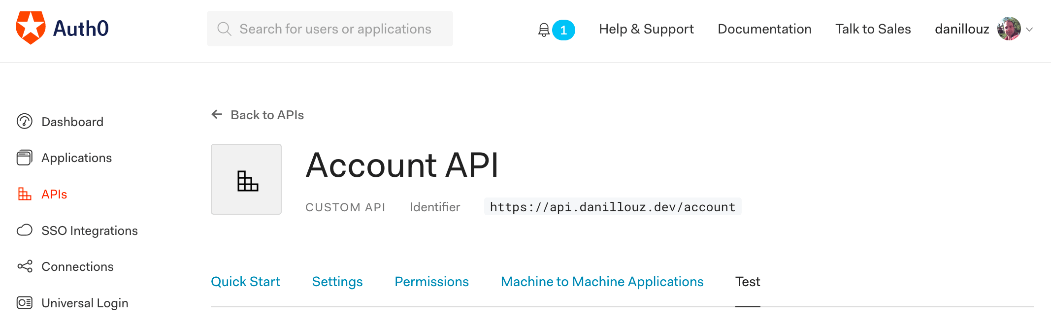Click the back arrow next to Back to APIs

(217, 115)
